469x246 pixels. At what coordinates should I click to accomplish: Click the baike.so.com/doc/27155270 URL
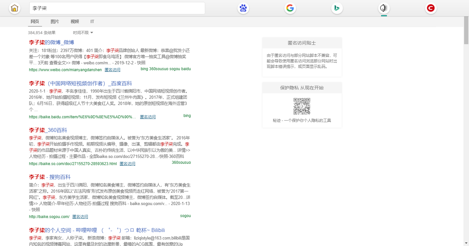click(x=73, y=164)
